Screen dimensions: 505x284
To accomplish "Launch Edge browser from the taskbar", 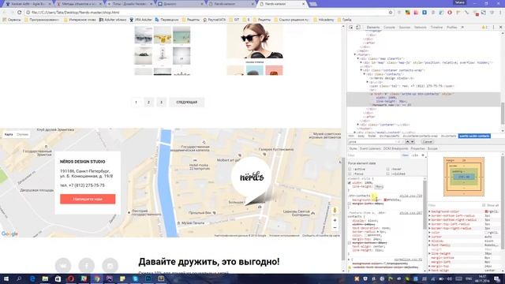I will (32, 278).
